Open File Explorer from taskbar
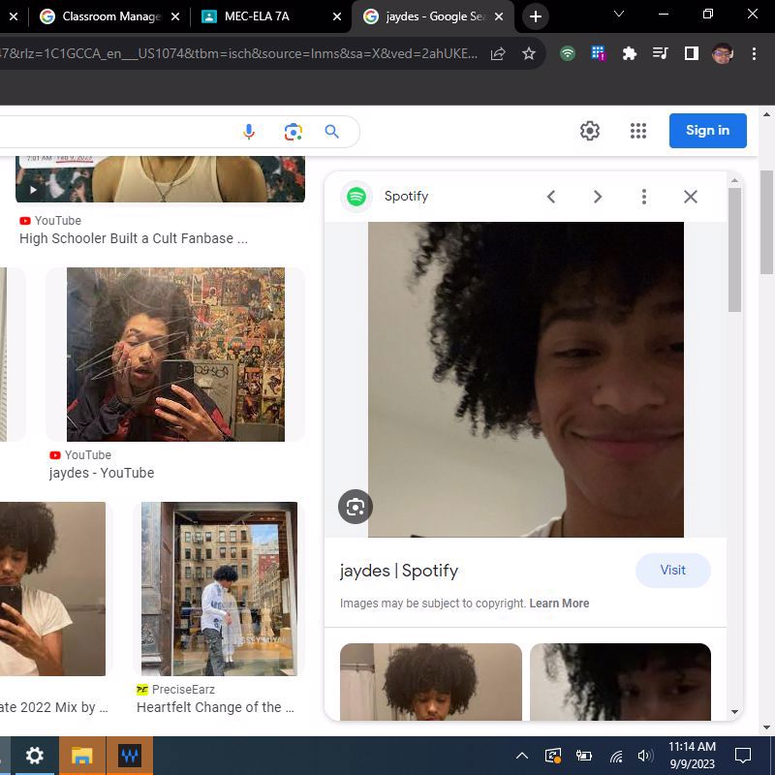This screenshot has height=775, width=775. pyautogui.click(x=81, y=756)
